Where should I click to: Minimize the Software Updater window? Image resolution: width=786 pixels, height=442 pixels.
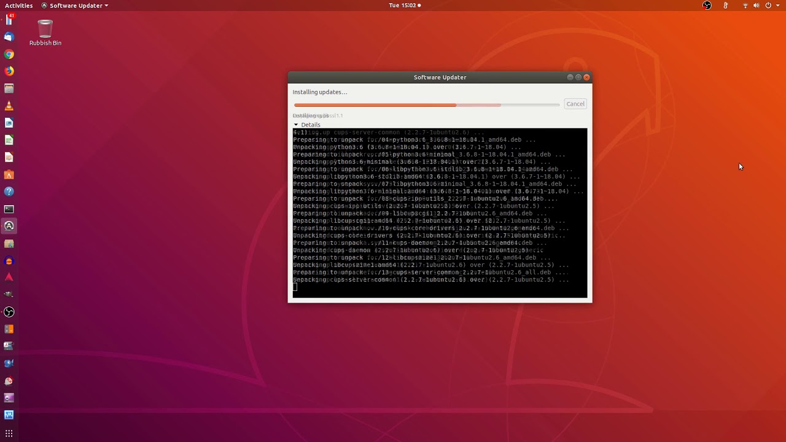(570, 77)
